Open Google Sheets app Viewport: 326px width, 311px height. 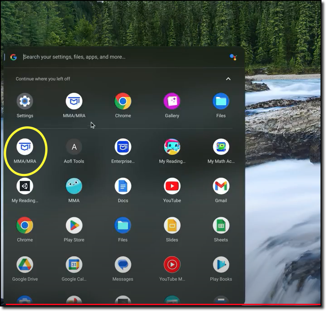point(221,225)
